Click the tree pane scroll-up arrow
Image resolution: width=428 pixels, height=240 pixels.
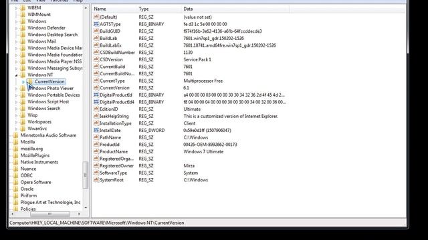click(x=86, y=8)
